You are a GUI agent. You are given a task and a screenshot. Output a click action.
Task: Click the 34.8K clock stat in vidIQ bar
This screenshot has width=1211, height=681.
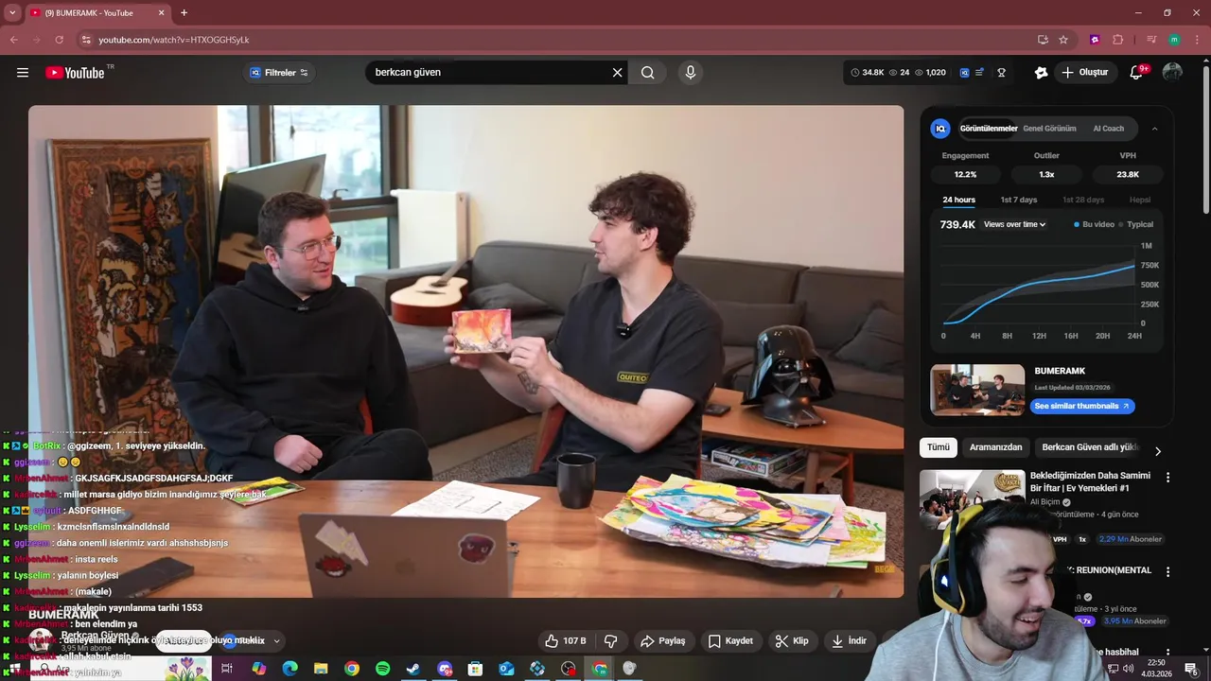coord(868,72)
